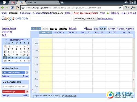Open the Offline link
The width and height of the screenshot is (137, 102).
[68, 13]
